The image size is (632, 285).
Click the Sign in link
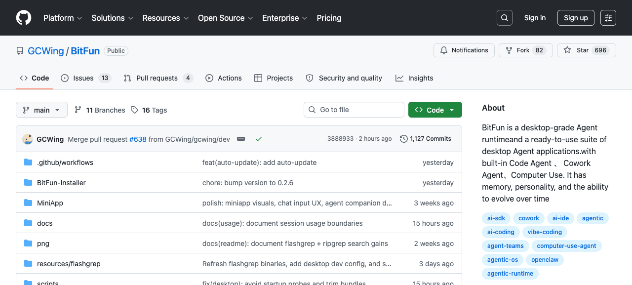pyautogui.click(x=535, y=18)
